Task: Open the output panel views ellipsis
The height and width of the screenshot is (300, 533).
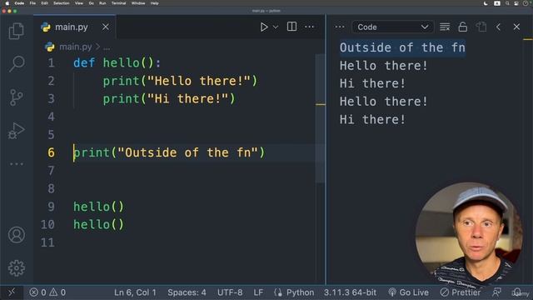Action: (x=340, y=27)
